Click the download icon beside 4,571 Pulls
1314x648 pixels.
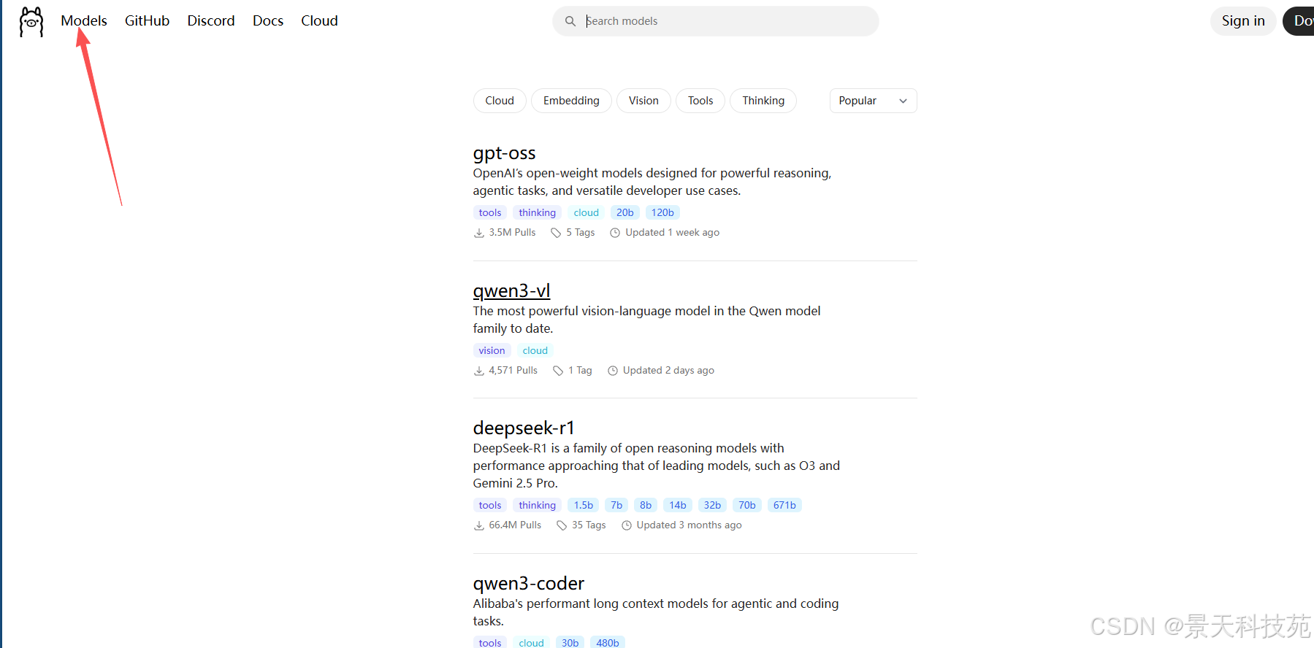tap(479, 371)
